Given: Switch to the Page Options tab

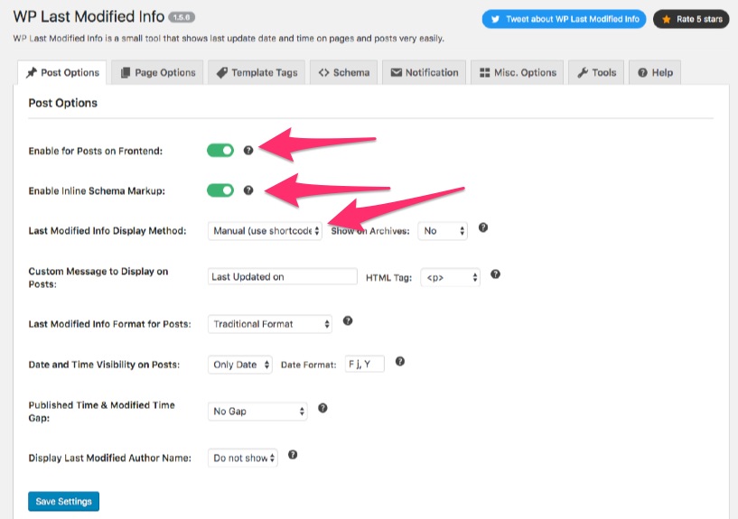Looking at the screenshot, I should coord(158,72).
